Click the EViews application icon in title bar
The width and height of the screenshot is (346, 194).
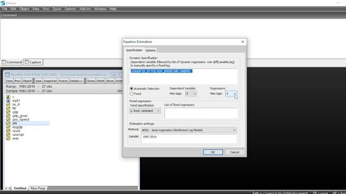click(3, 3)
